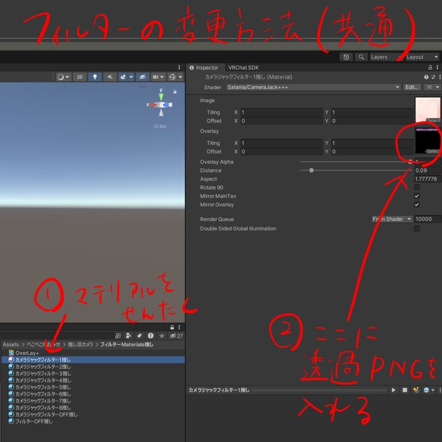442x442 pixels.
Task: Open the undo history icon
Action: pos(346,57)
